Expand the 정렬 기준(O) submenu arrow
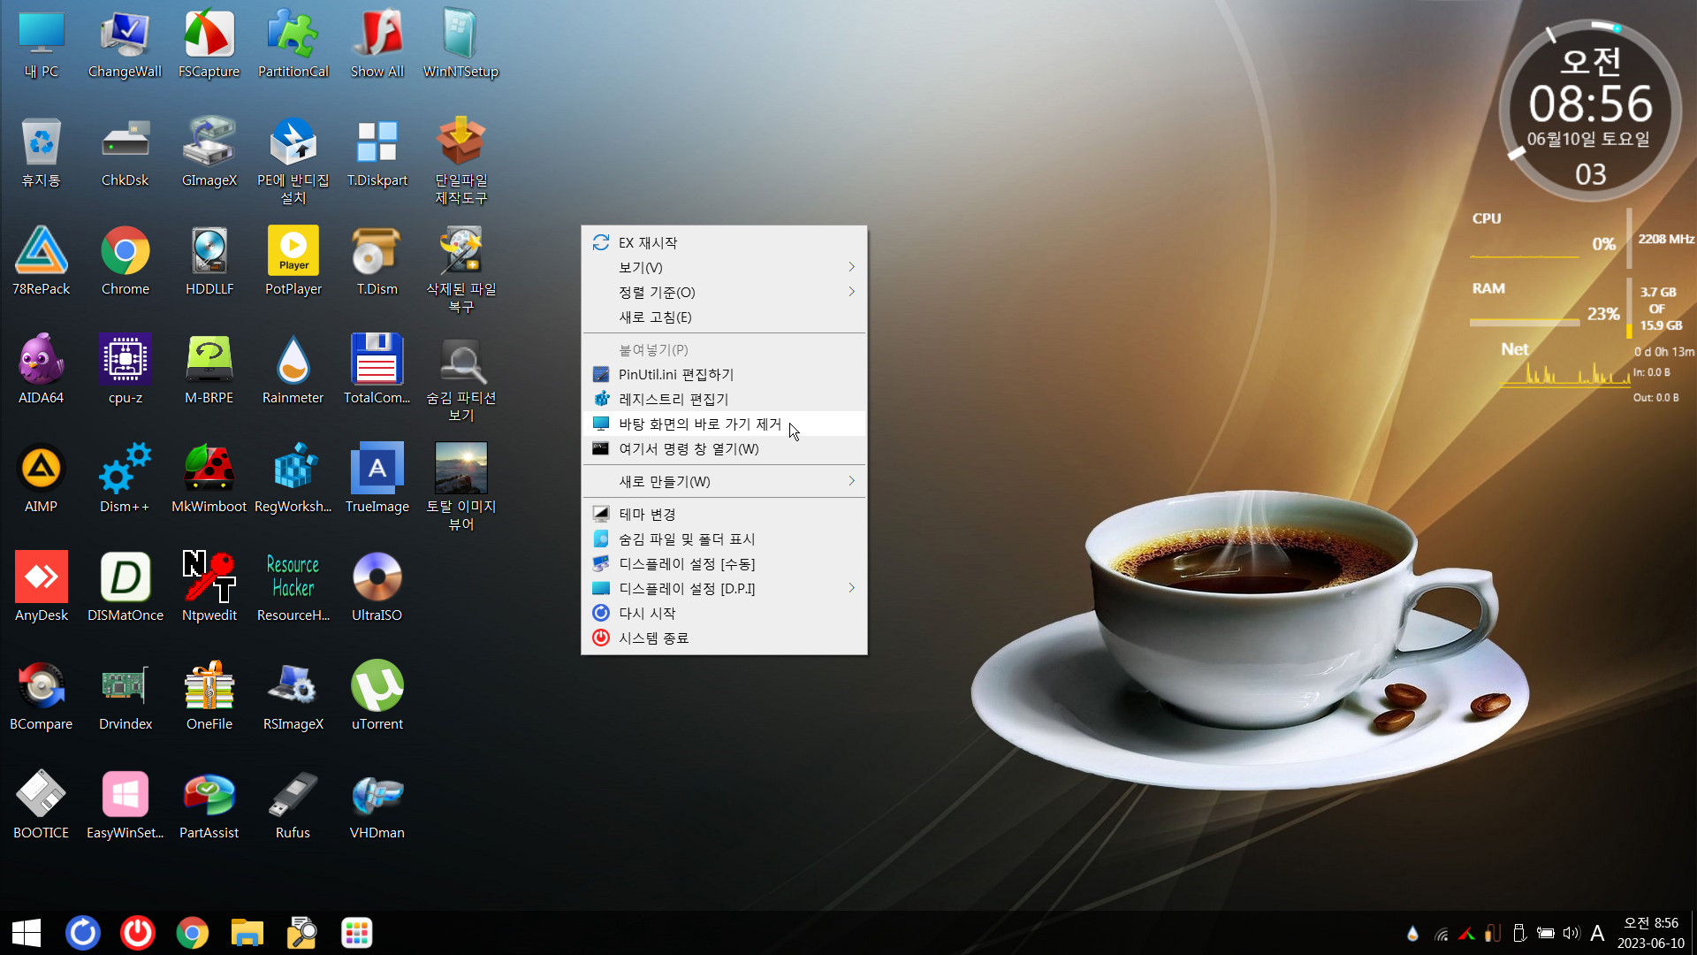 coord(851,292)
